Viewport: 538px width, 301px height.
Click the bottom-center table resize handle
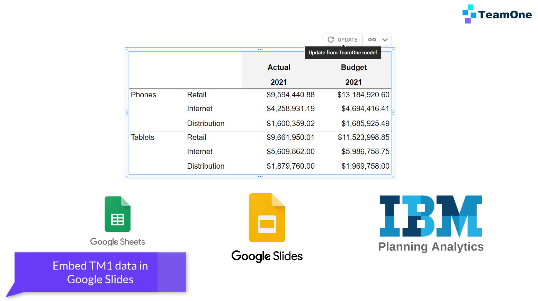point(260,176)
